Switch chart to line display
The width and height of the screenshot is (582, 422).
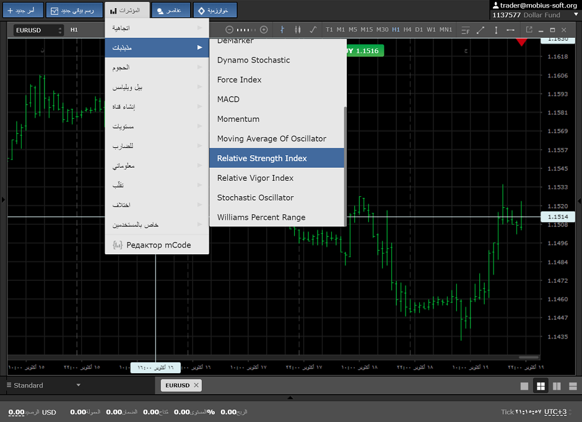(x=313, y=30)
